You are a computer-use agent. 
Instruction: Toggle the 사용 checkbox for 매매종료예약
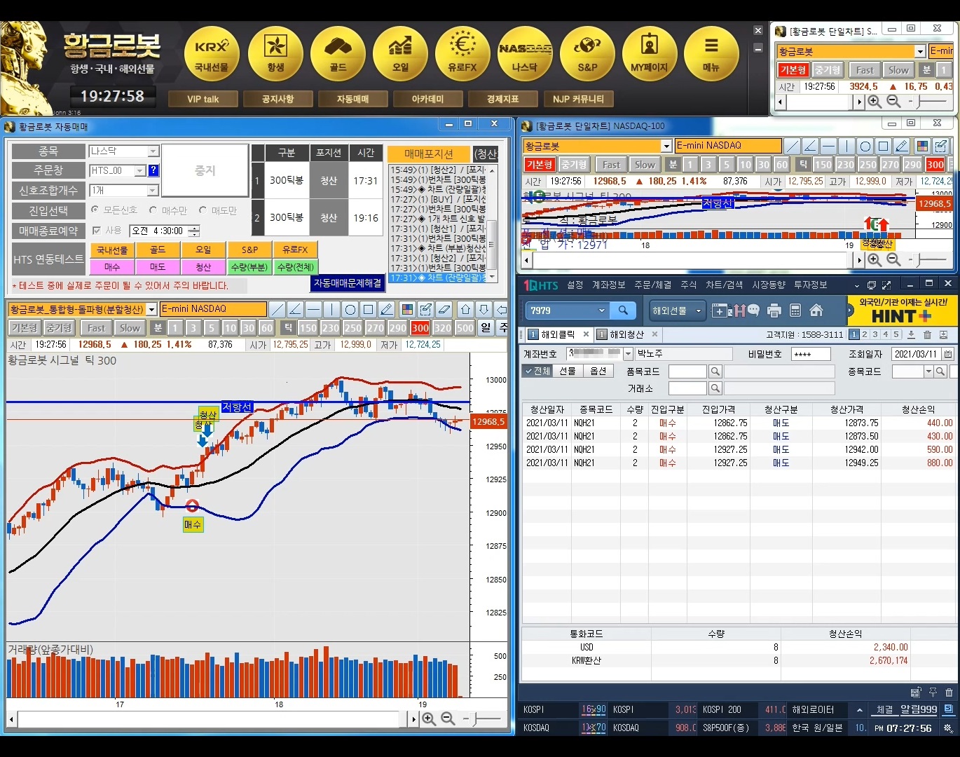[97, 230]
